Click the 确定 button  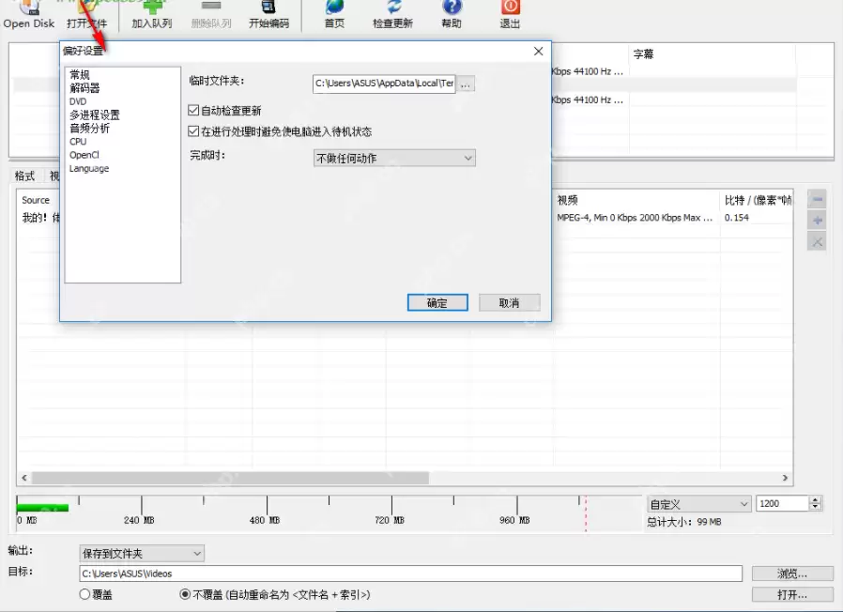pos(437,303)
